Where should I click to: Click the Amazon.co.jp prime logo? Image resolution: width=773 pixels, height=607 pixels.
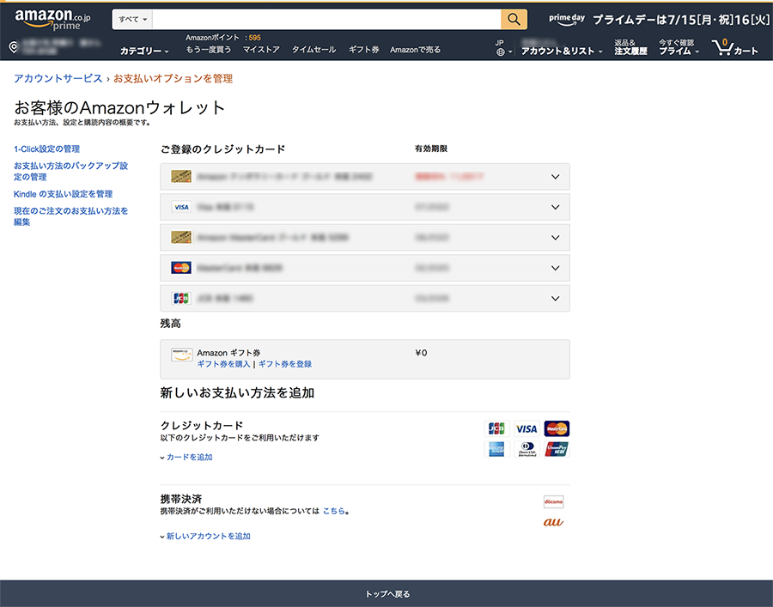point(52,21)
